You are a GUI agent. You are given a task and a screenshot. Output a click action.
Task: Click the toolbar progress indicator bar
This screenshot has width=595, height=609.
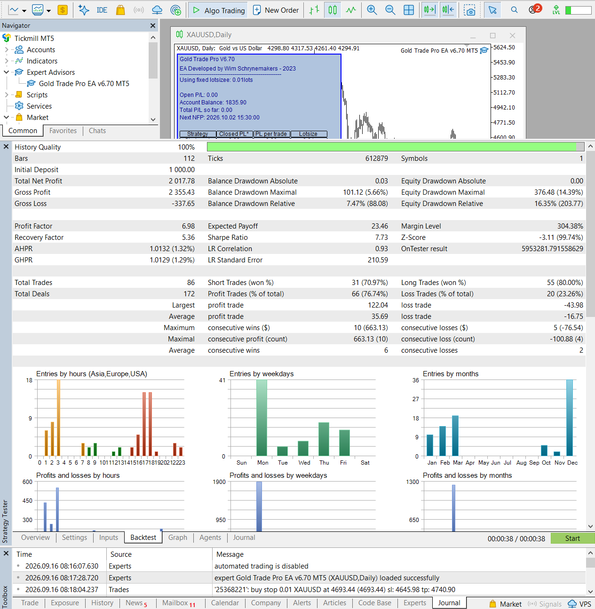click(x=578, y=10)
